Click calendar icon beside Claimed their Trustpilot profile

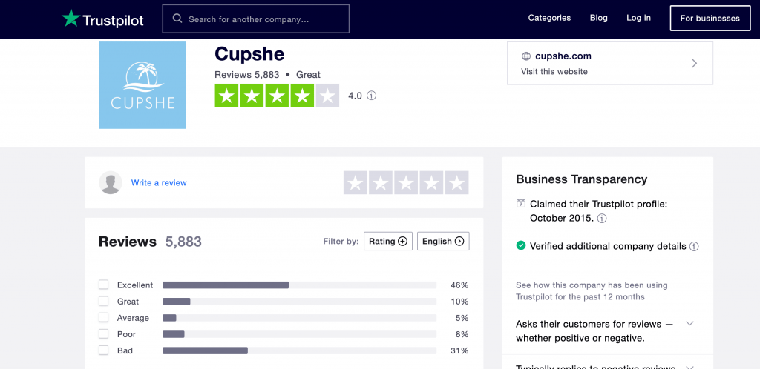(x=521, y=203)
